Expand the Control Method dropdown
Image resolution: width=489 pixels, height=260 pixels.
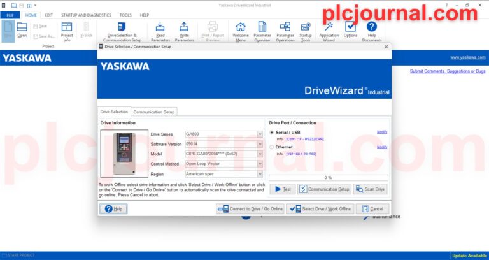point(260,164)
